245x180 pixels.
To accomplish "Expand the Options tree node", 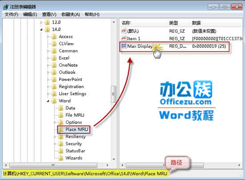I will click(x=55, y=122).
